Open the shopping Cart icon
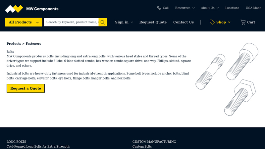Screen dimensions: 265x149 click(243, 22)
